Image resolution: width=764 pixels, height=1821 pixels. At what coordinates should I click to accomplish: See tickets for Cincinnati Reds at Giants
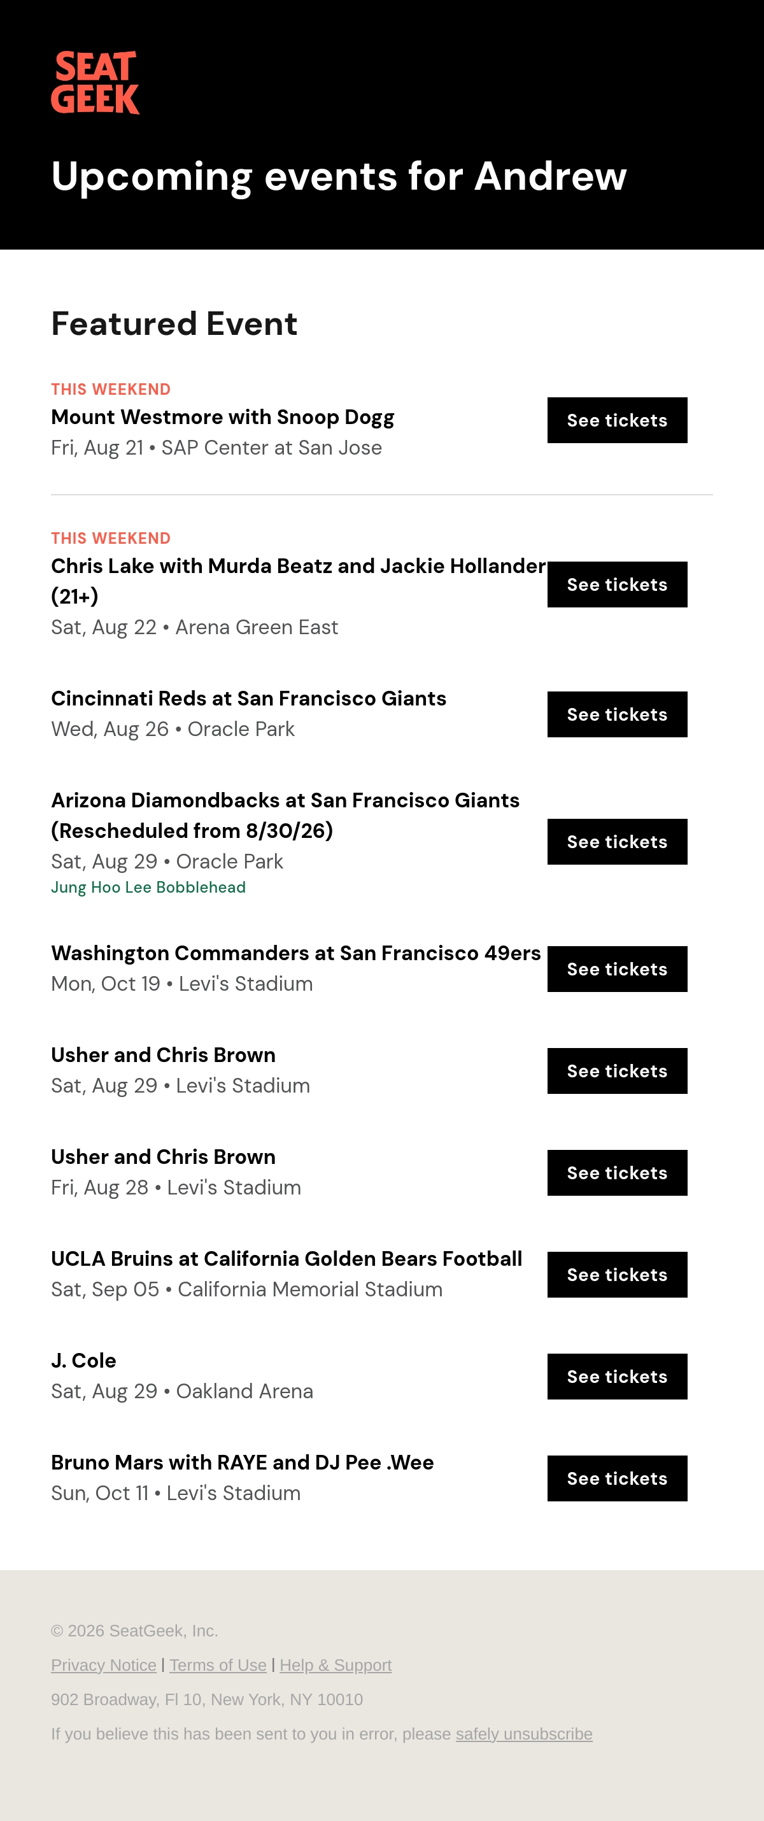[x=617, y=714]
